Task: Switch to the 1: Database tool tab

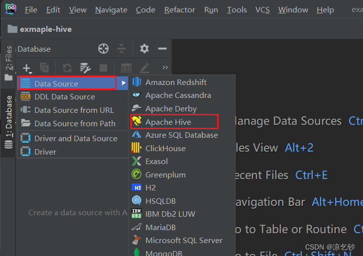Action: [8, 122]
